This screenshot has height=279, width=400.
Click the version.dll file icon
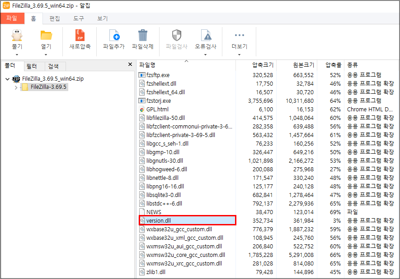142,220
